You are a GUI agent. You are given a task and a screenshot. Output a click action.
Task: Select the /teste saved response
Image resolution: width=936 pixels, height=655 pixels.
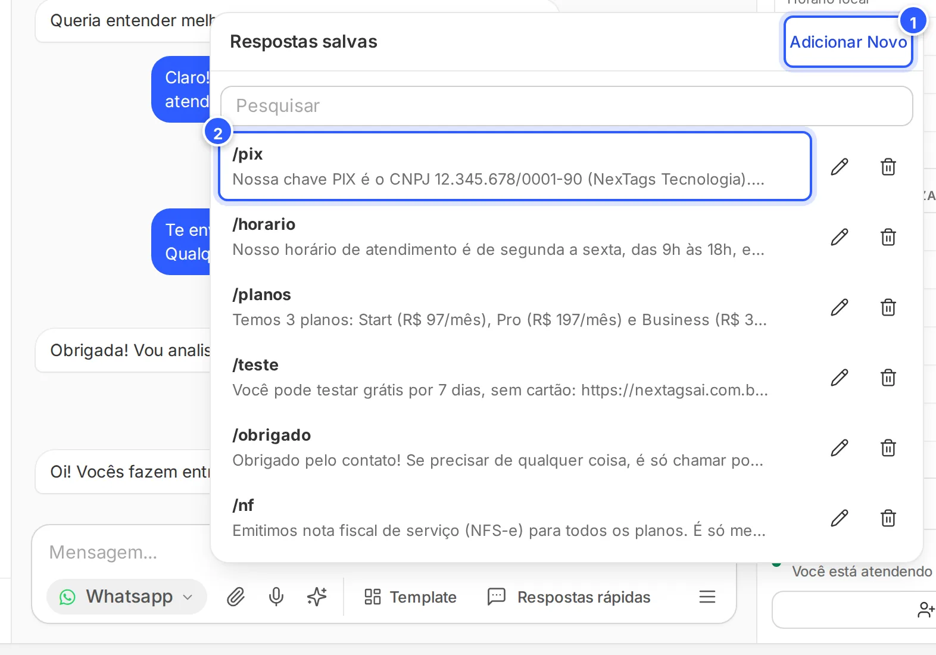pos(515,378)
